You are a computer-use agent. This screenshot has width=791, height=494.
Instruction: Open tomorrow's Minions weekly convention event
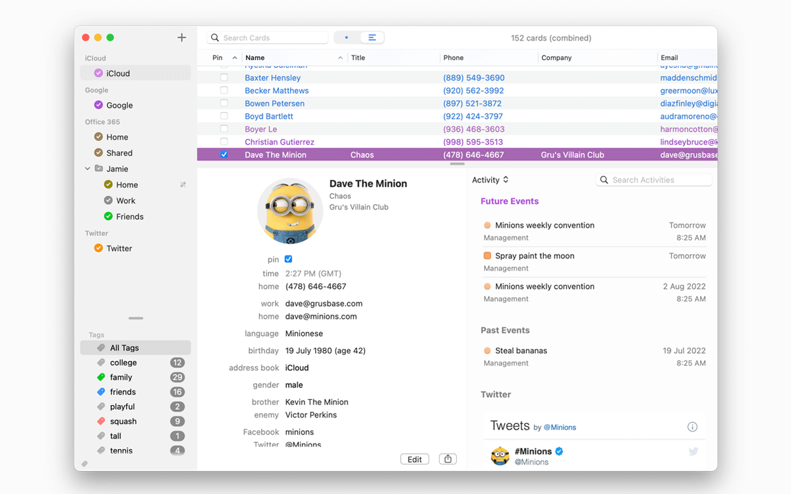(595, 231)
